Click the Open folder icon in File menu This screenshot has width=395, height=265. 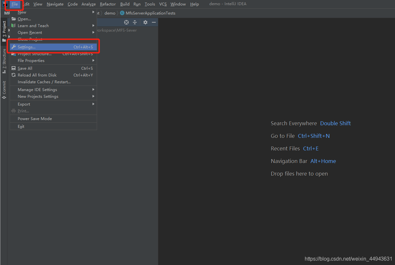tap(14, 19)
